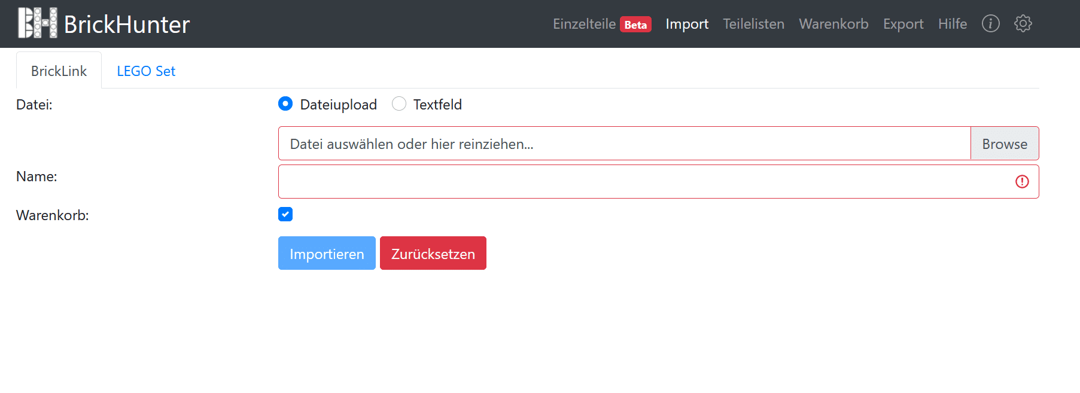Focus the Name input field
The width and height of the screenshot is (1080, 393).
pos(658,181)
